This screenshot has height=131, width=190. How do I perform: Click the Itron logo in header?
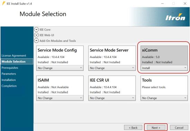(175, 17)
